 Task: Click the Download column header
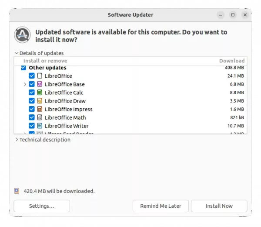(231, 61)
